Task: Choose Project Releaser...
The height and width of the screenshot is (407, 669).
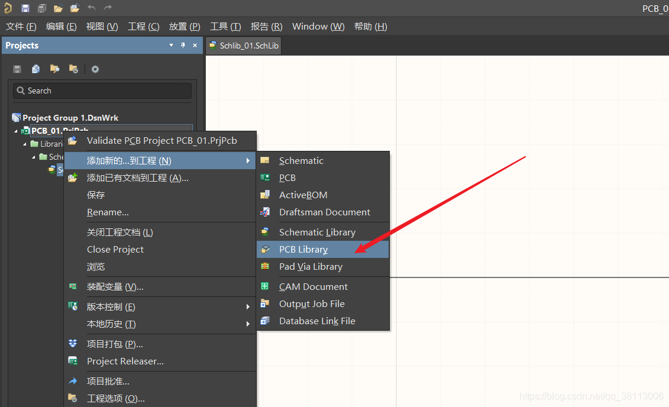Action: pyautogui.click(x=160, y=361)
